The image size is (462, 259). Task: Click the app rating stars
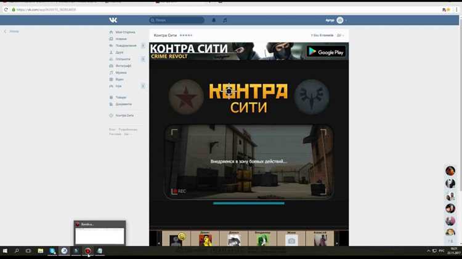(x=186, y=35)
